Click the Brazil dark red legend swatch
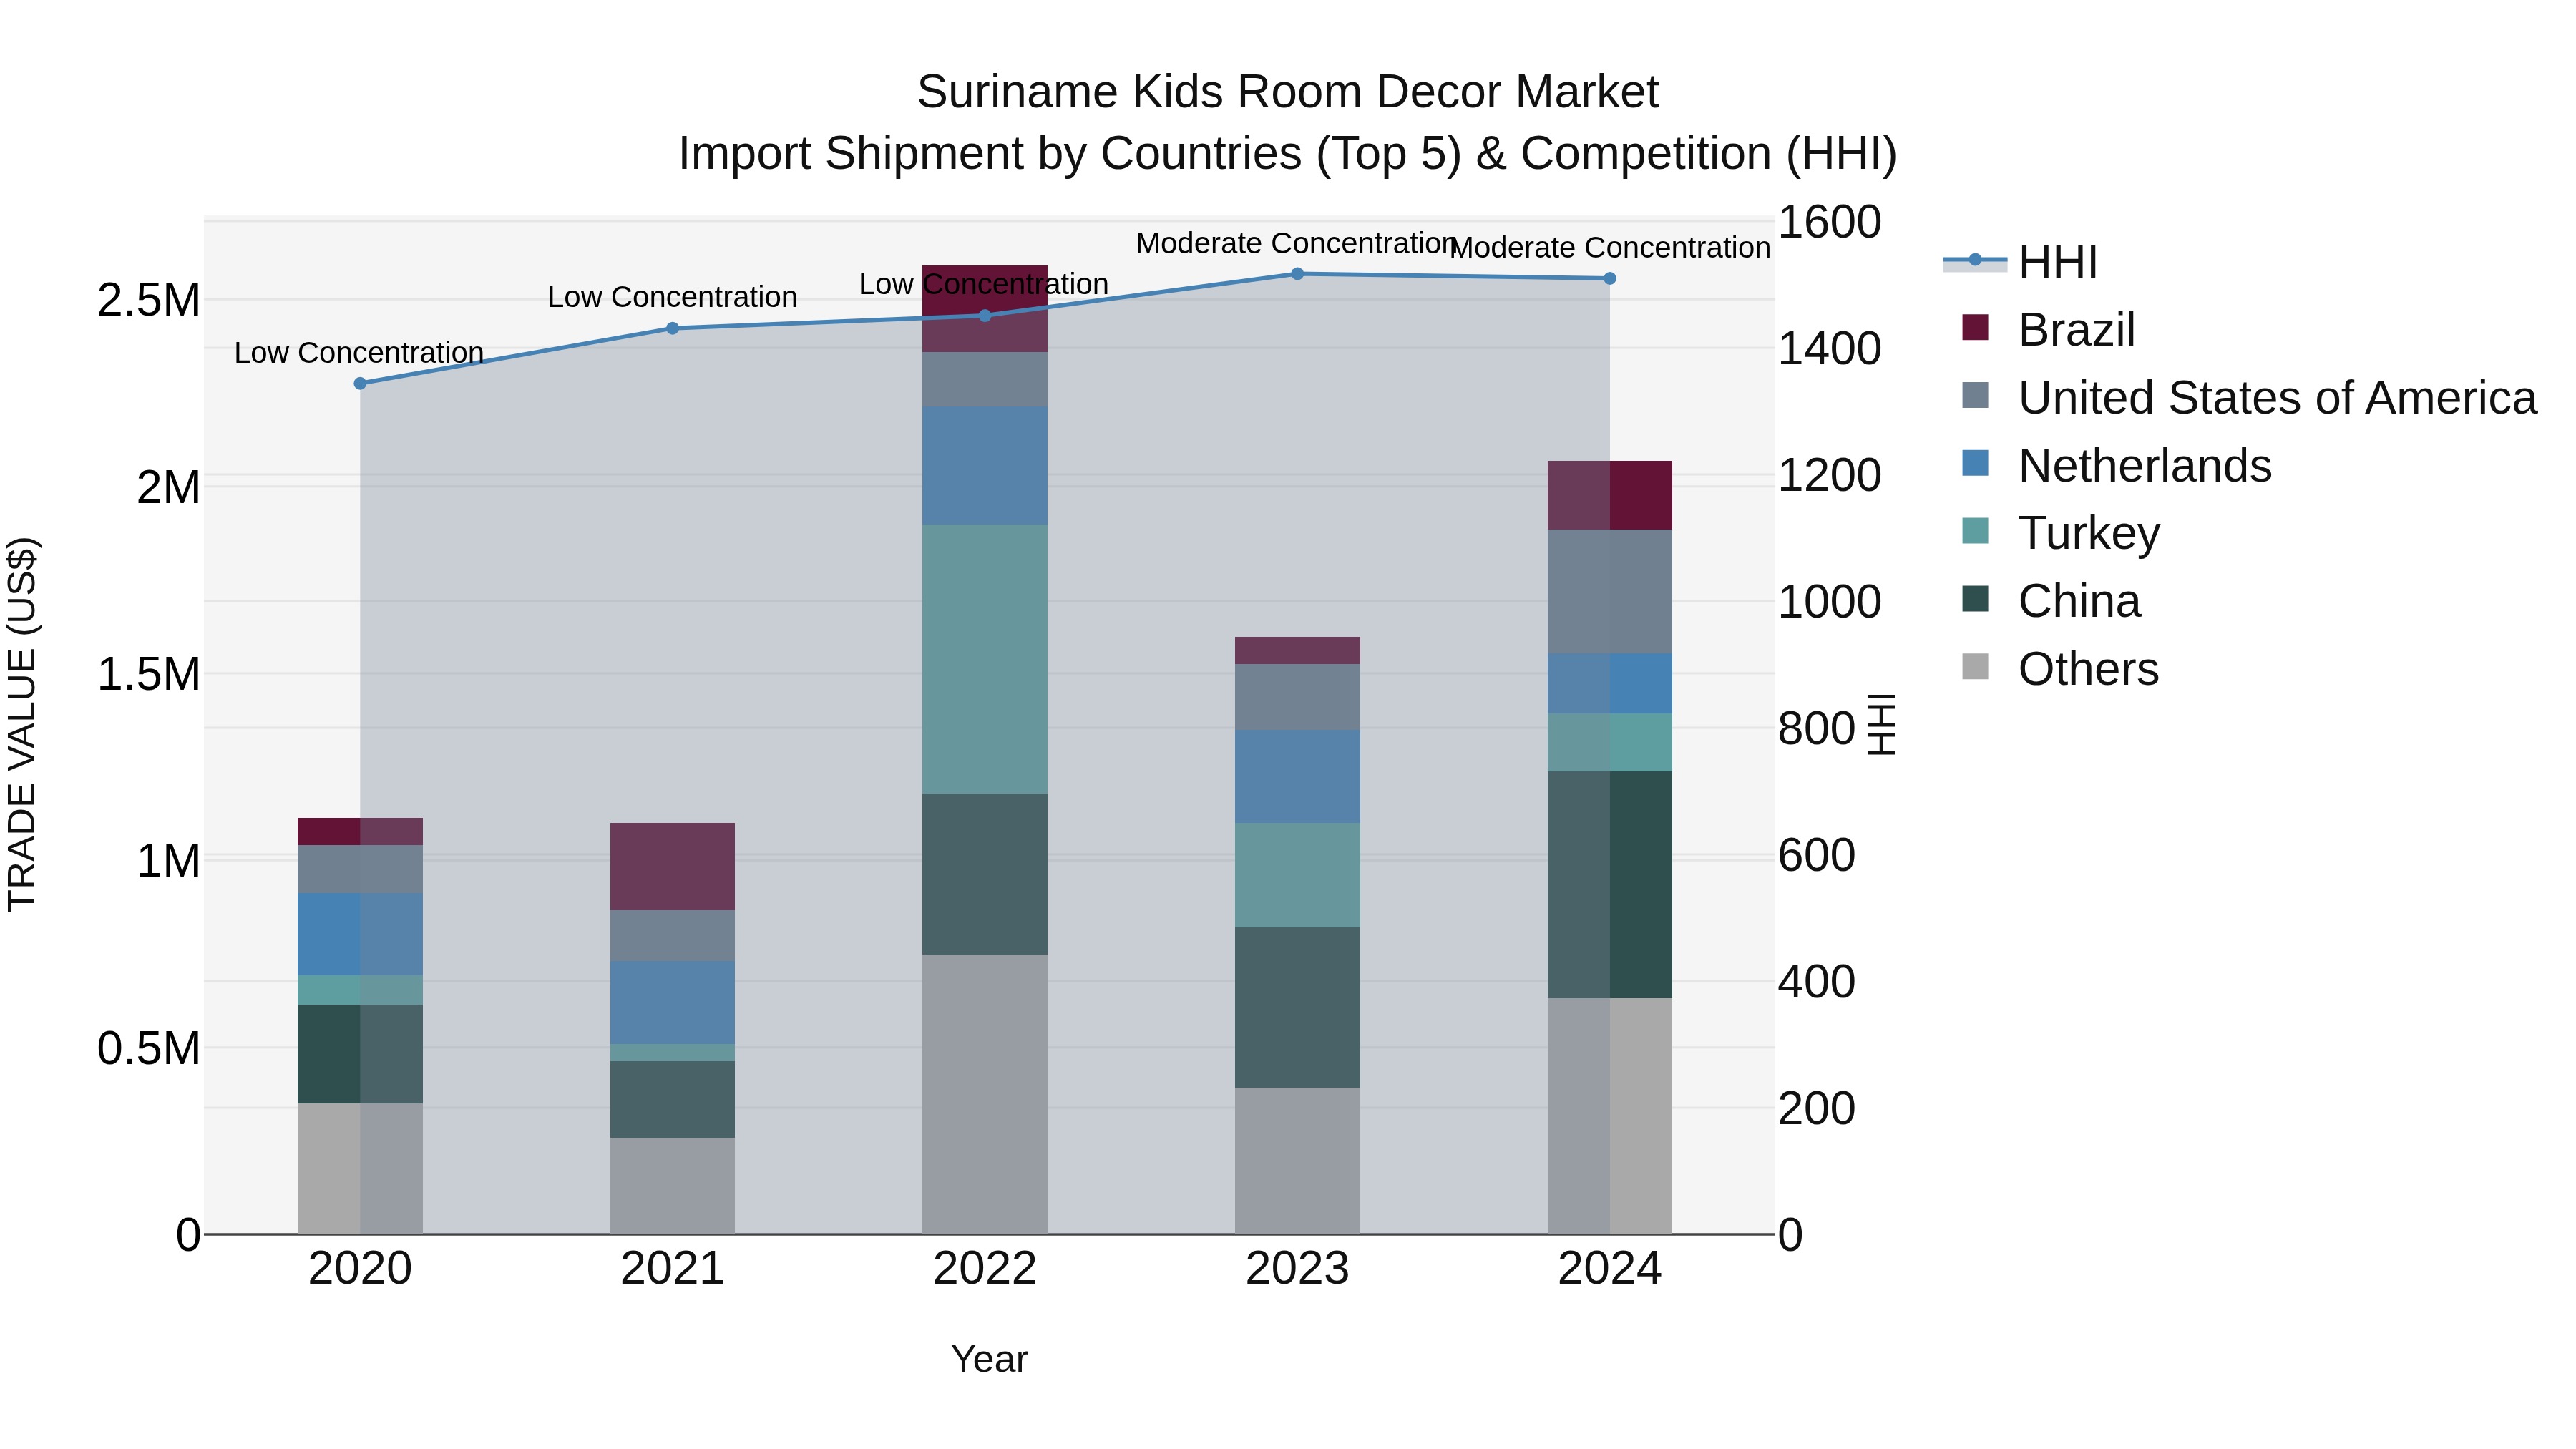Viewport: 2576px width, 1449px height. click(x=1975, y=327)
